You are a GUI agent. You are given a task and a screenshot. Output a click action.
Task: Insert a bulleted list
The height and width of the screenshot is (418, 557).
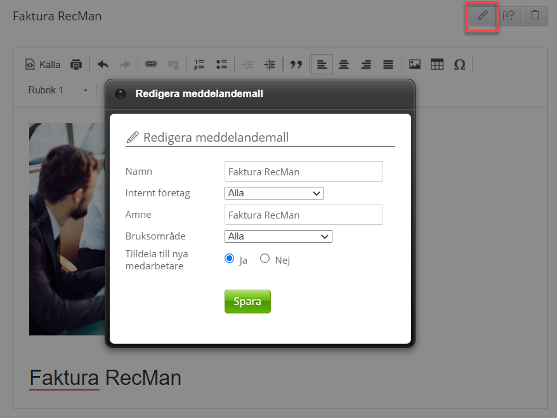(221, 64)
